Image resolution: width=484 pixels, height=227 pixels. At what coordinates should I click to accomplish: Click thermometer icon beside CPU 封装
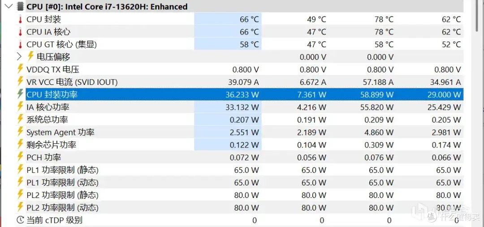coord(20,19)
